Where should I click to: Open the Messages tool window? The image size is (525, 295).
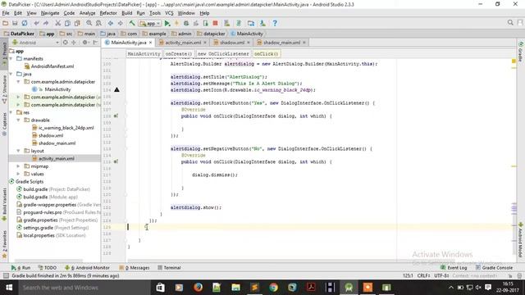tap(135, 268)
